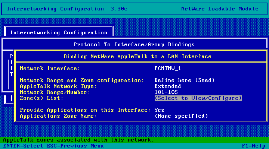Open the 'Define here (Seed)' configuration option
Viewport: 269px width, 149px height.
tap(185, 80)
